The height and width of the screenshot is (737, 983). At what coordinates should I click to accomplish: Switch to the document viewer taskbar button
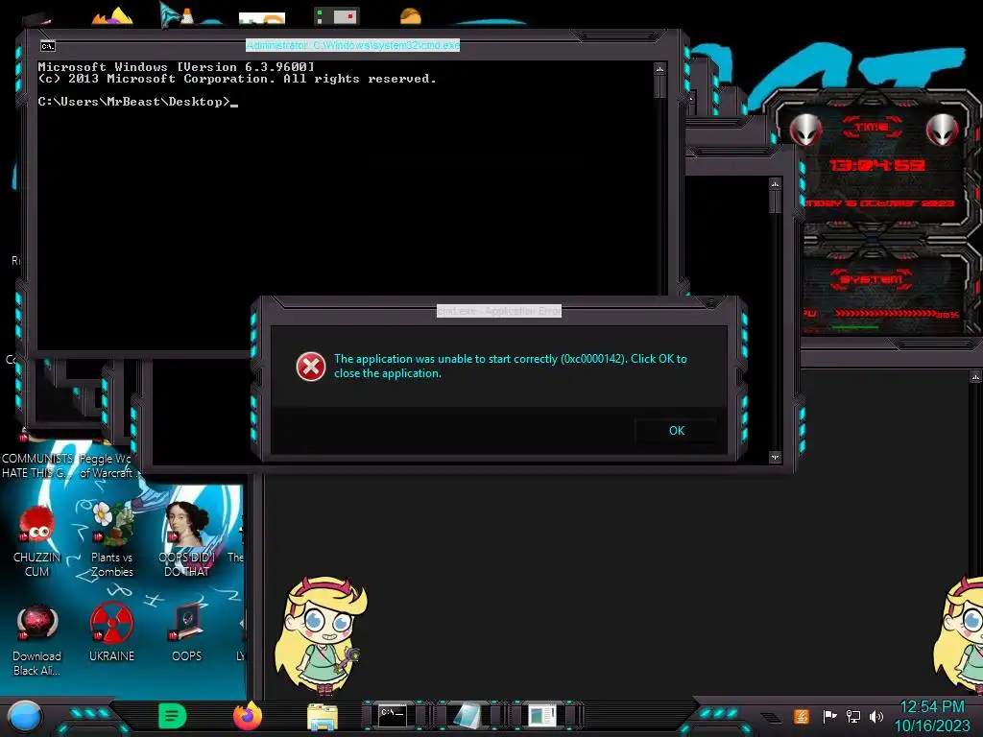[541, 716]
